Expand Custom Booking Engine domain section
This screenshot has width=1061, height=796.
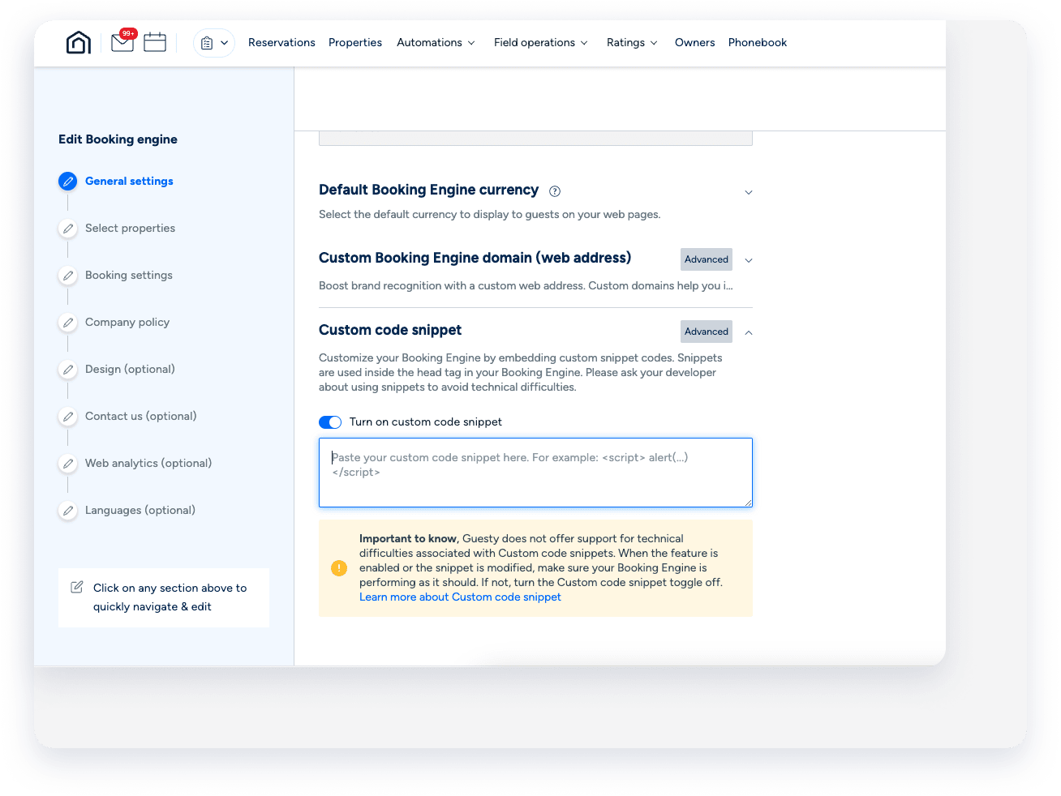[x=749, y=260]
